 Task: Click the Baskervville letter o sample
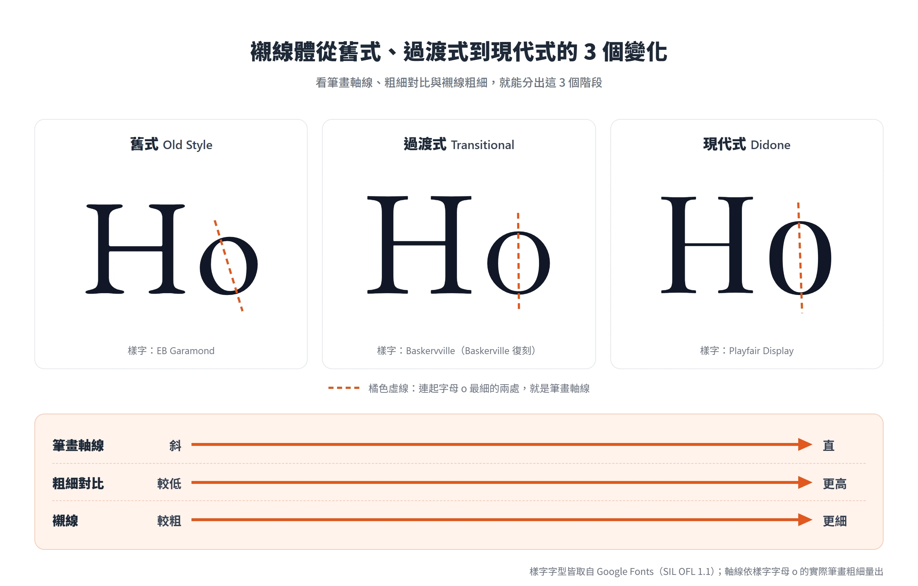(519, 263)
